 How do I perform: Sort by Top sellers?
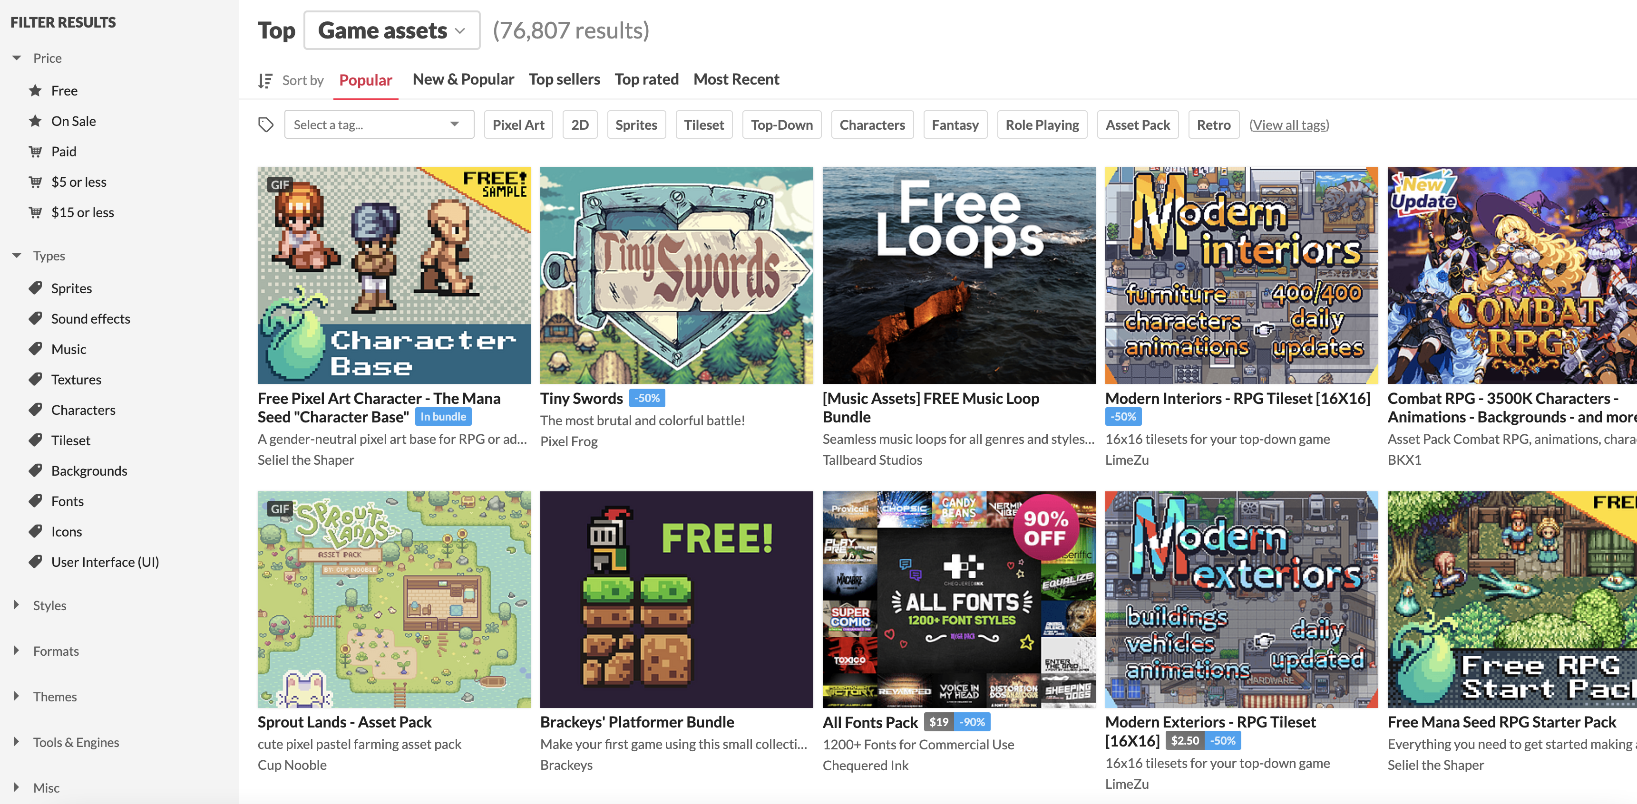tap(565, 79)
